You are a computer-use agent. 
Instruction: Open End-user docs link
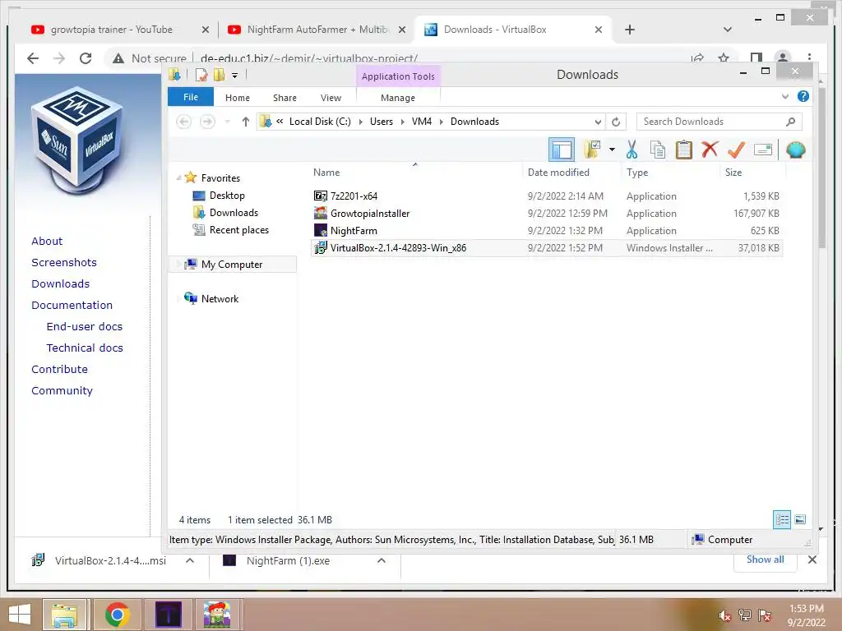pos(85,326)
